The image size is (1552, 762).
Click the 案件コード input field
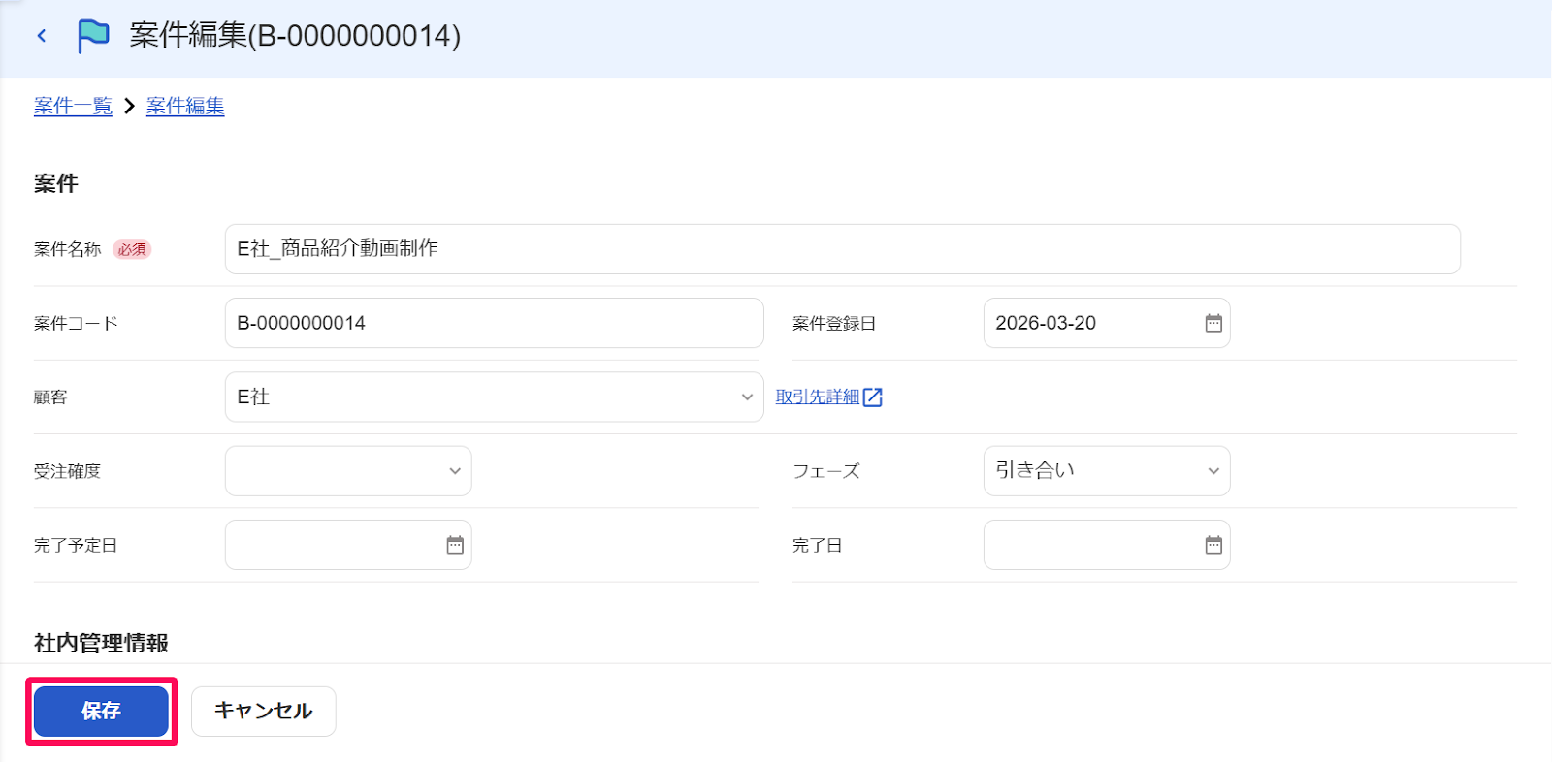(494, 323)
